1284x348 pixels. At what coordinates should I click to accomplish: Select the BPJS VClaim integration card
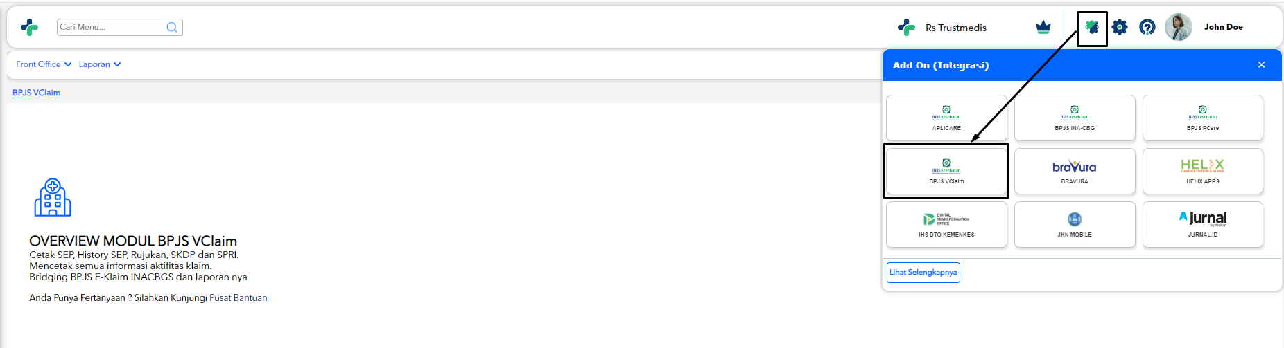click(x=946, y=171)
